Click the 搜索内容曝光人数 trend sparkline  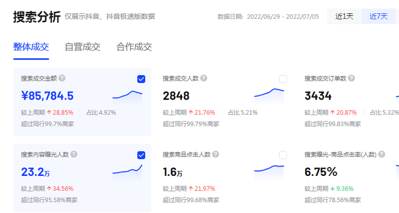click(x=127, y=172)
